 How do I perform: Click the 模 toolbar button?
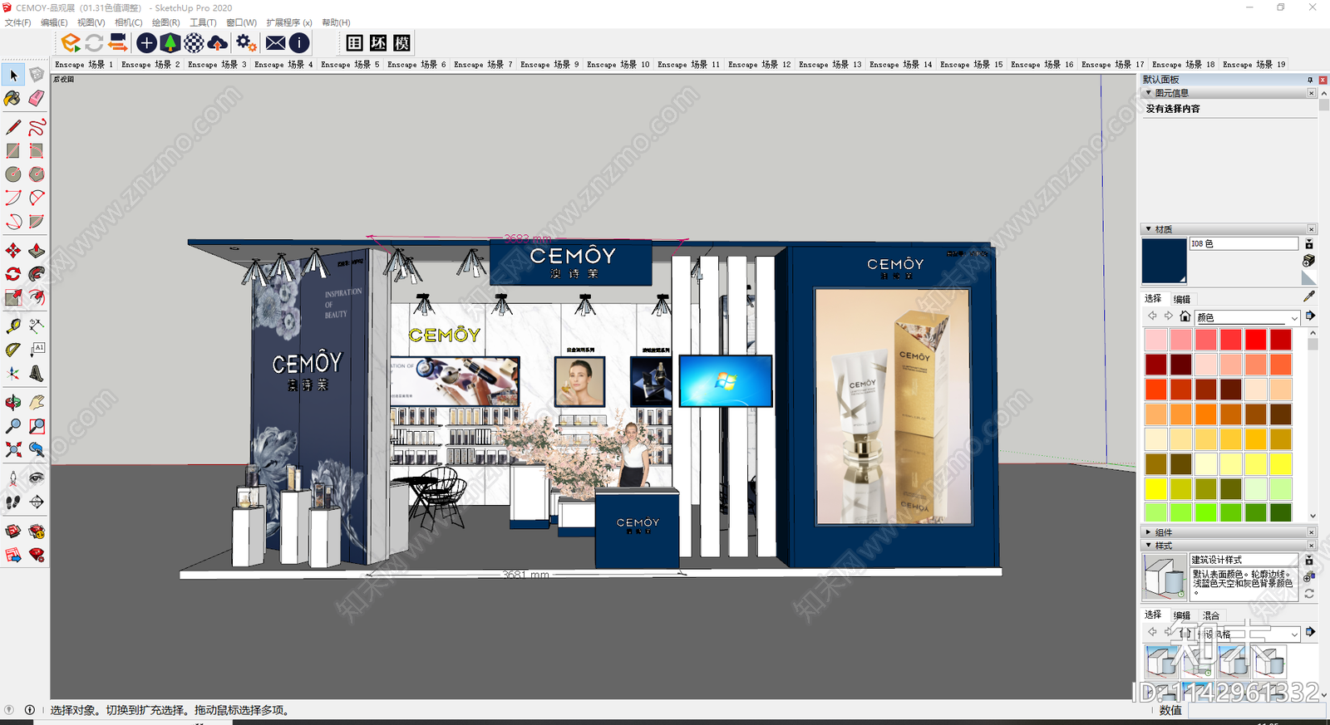click(x=402, y=43)
